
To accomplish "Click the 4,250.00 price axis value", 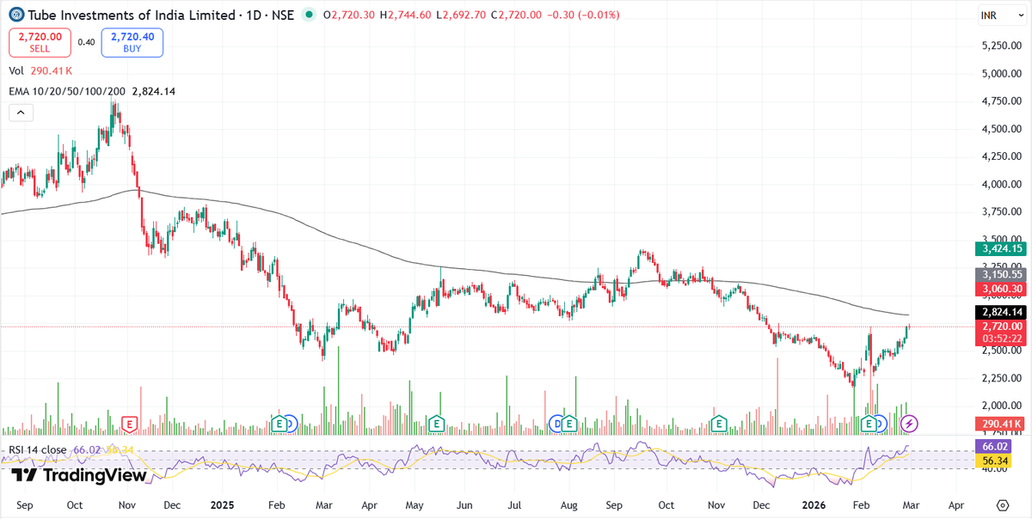I will pyautogui.click(x=1001, y=156).
